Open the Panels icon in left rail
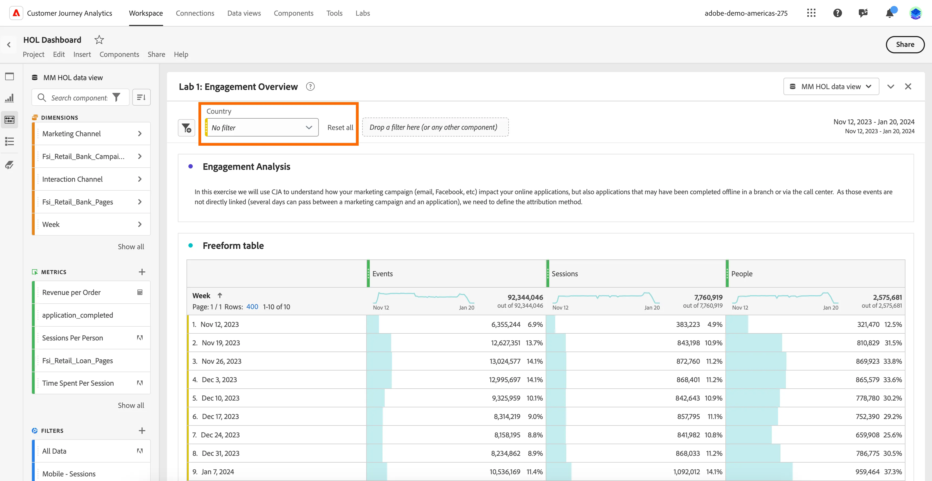Image resolution: width=932 pixels, height=481 pixels. click(x=9, y=76)
